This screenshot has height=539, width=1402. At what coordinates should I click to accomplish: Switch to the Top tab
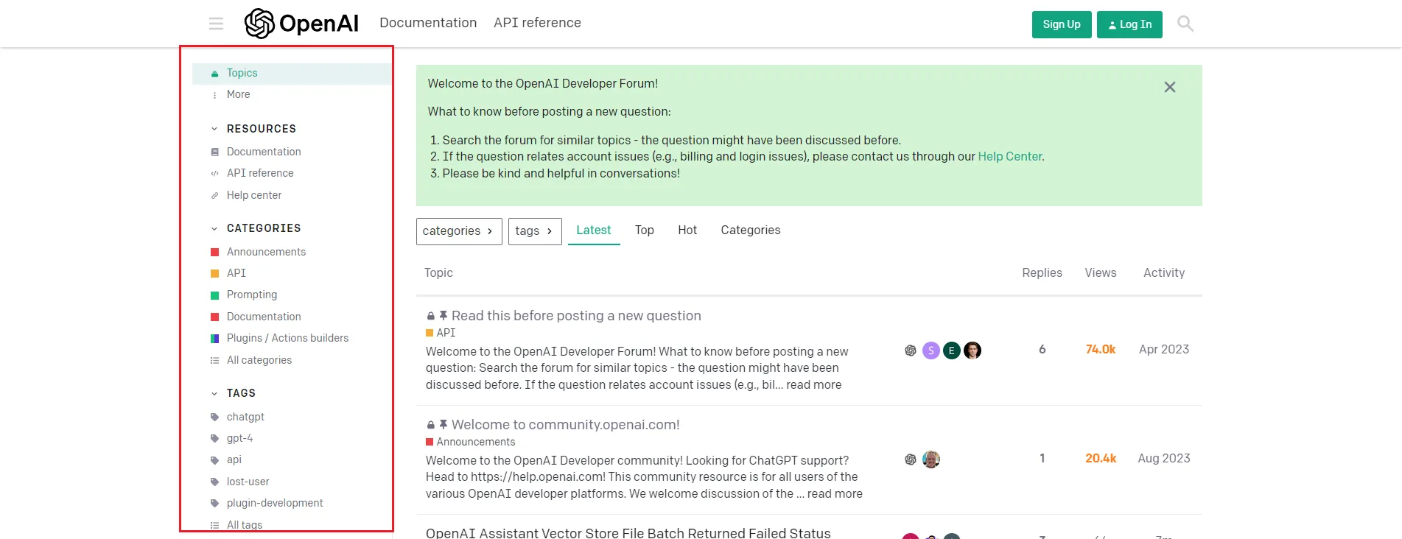click(644, 230)
